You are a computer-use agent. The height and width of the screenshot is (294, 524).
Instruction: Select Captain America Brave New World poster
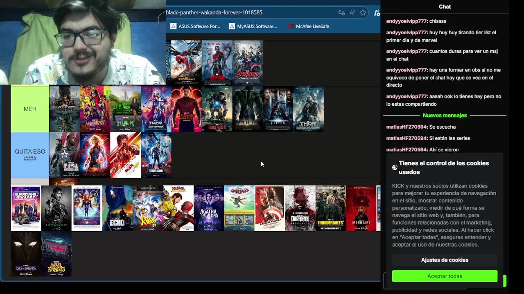pyautogui.click(x=270, y=208)
